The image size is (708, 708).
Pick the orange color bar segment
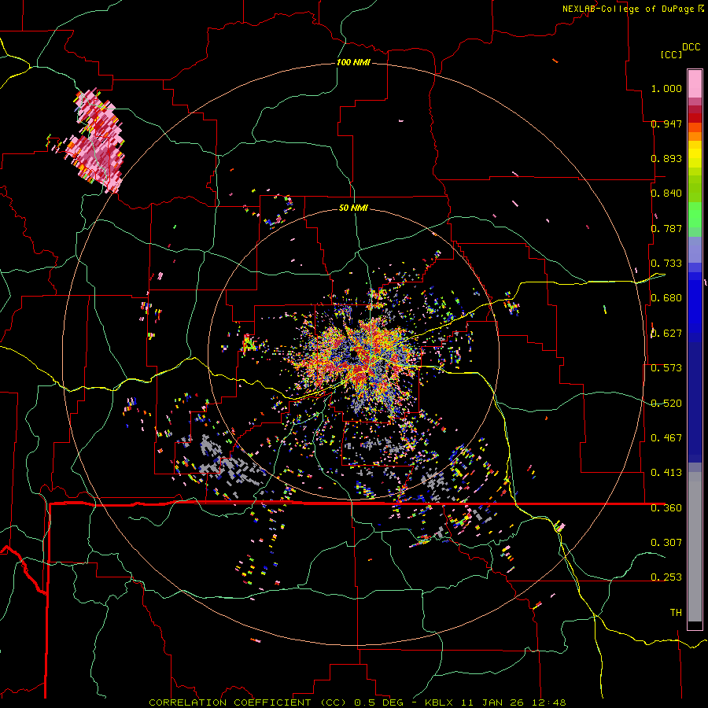695,137
